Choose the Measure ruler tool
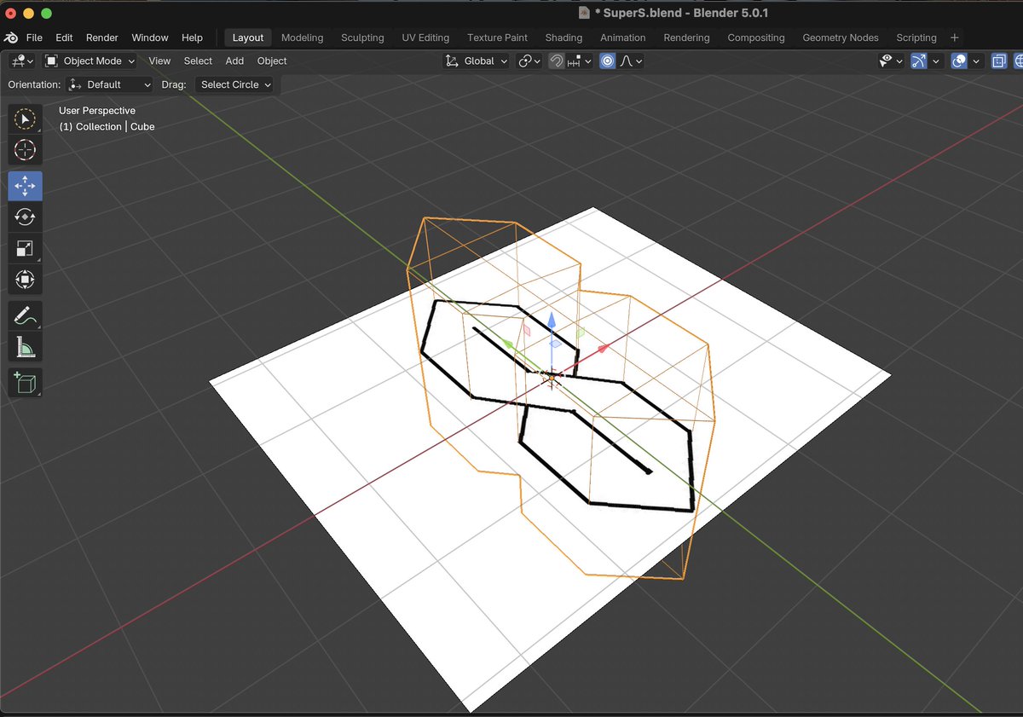1023x717 pixels. click(x=25, y=346)
